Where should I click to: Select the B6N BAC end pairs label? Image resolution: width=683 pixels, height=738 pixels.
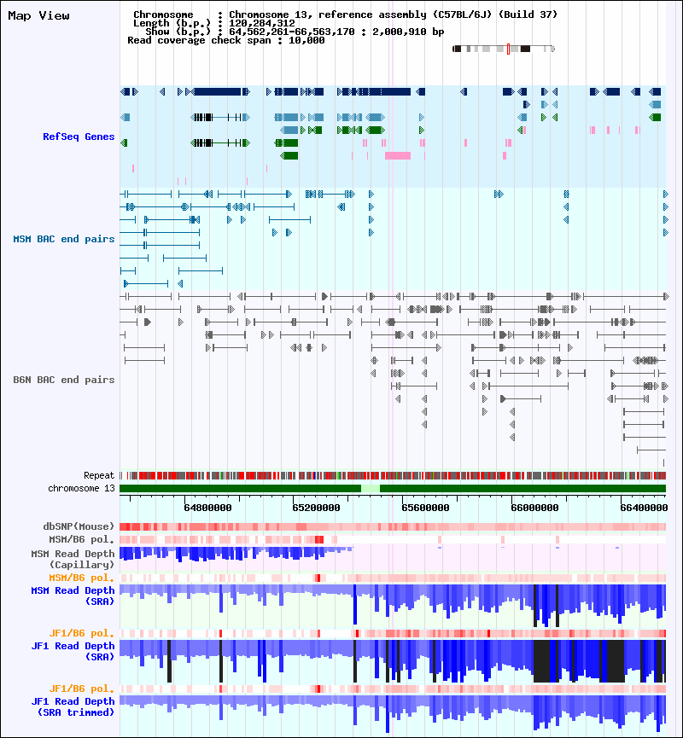[x=63, y=380]
